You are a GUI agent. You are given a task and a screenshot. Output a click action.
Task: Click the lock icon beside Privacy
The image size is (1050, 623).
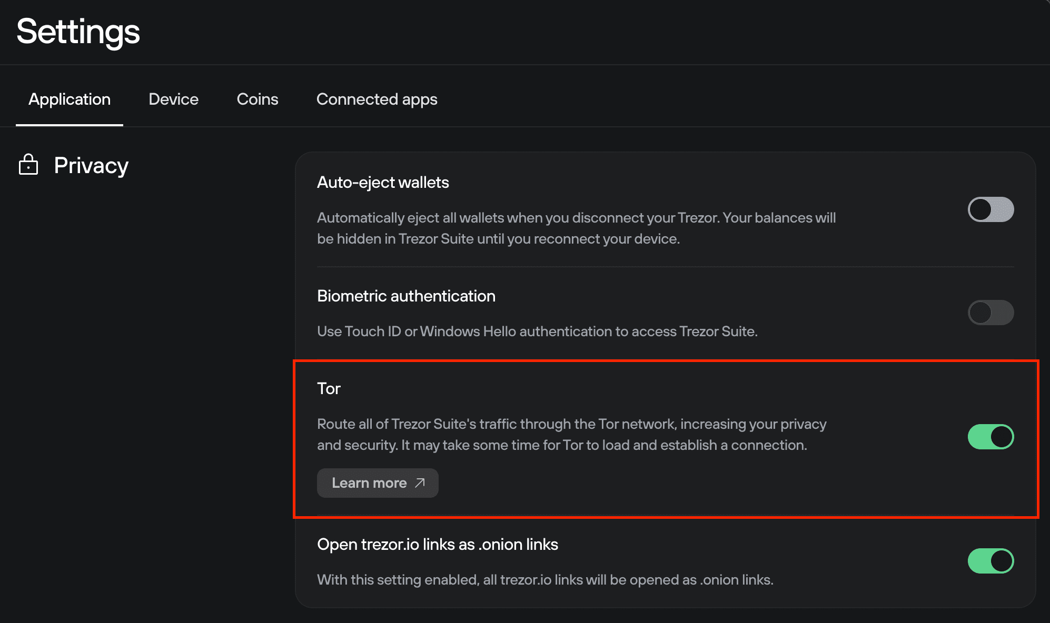(27, 165)
